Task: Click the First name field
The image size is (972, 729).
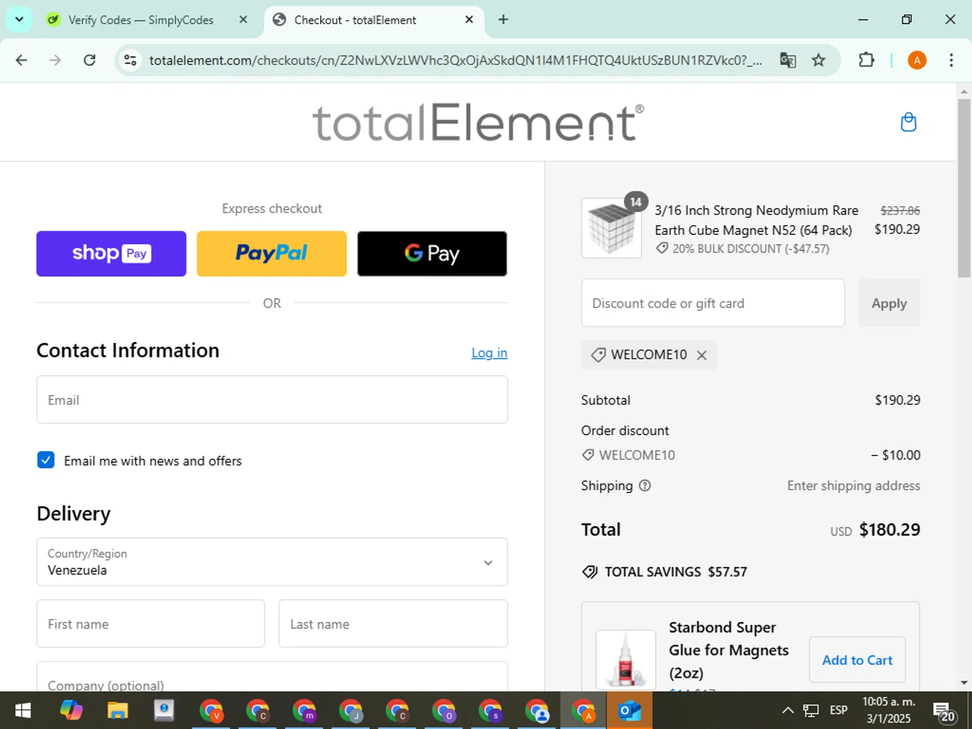Action: [150, 623]
